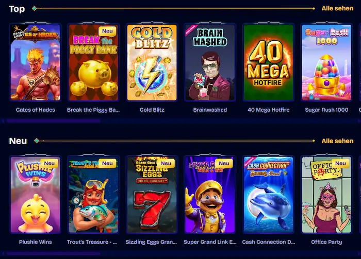Click the Neu row horizontal scrollbar thumb

(54, 253)
